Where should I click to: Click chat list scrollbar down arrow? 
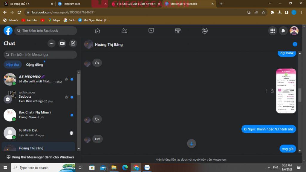(x=79, y=149)
